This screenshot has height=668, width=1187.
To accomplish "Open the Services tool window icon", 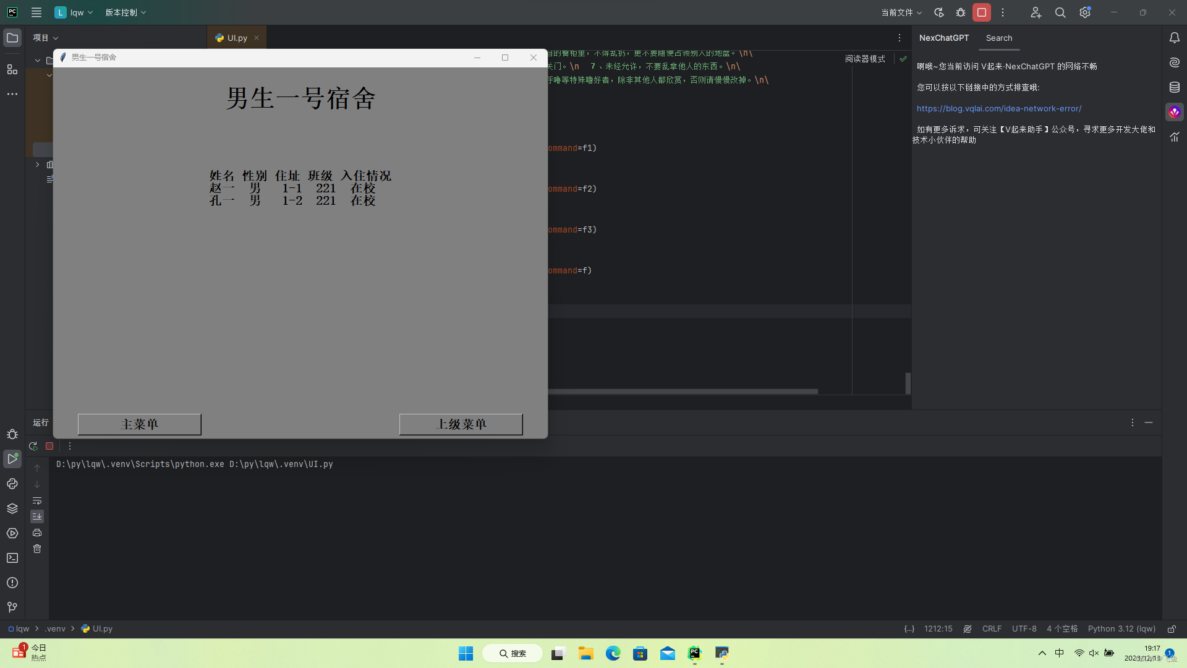I will [x=12, y=533].
